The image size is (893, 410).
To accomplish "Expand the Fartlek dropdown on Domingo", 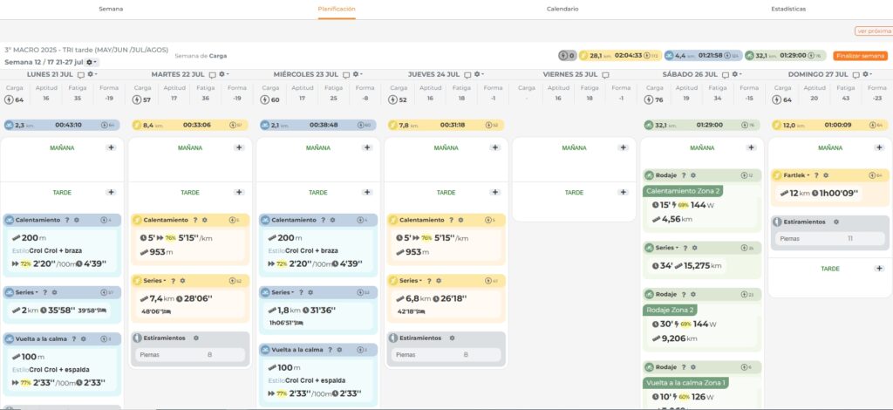I will coord(808,175).
